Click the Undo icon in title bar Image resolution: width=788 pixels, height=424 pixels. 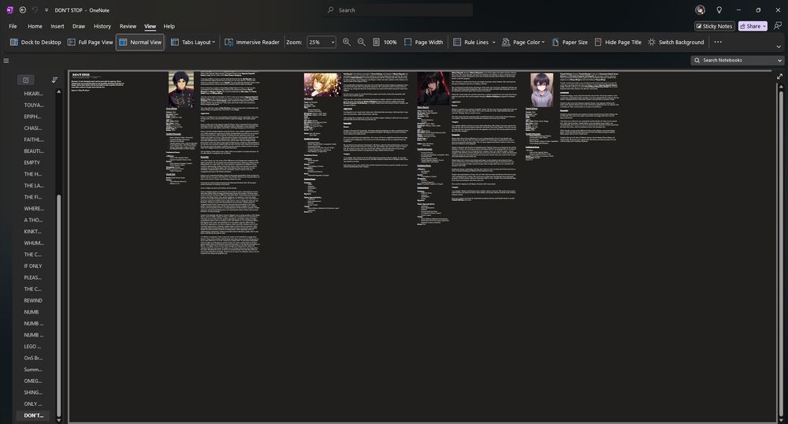coord(35,10)
